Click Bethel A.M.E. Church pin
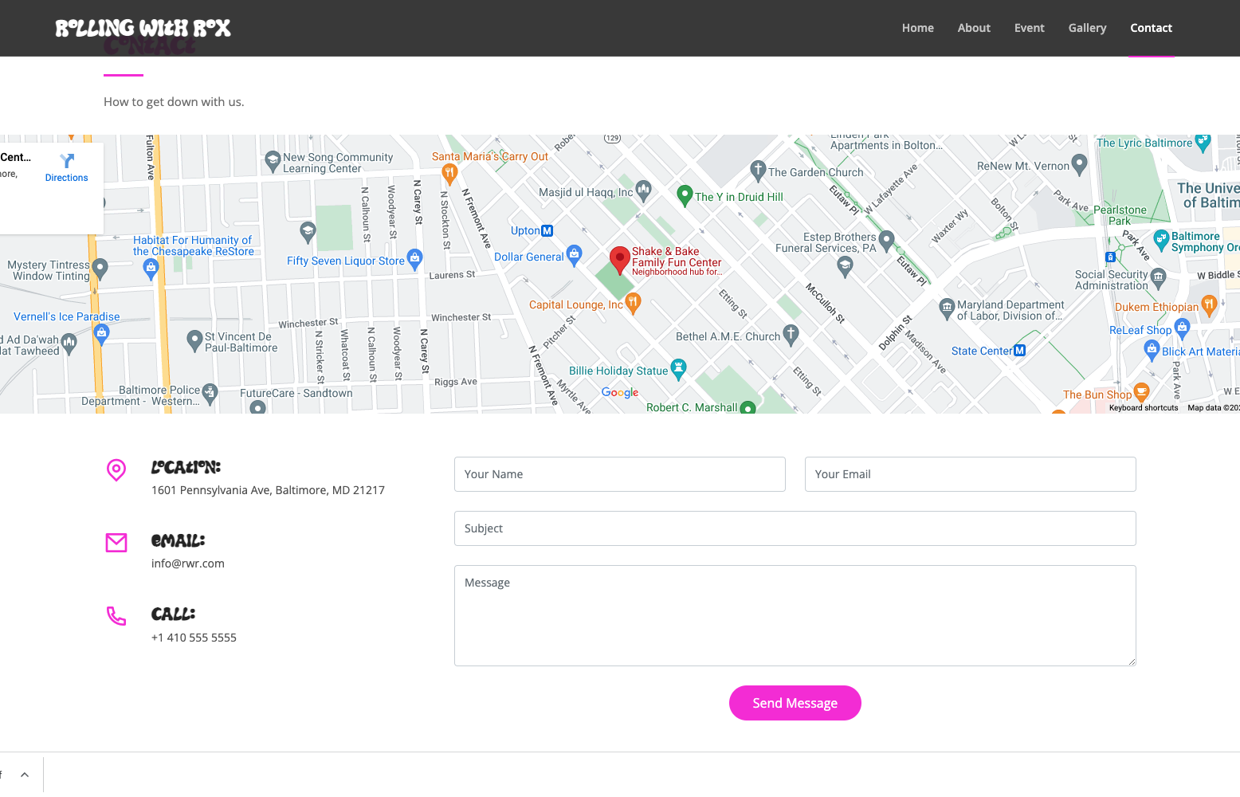This screenshot has height=797, width=1240. [791, 333]
